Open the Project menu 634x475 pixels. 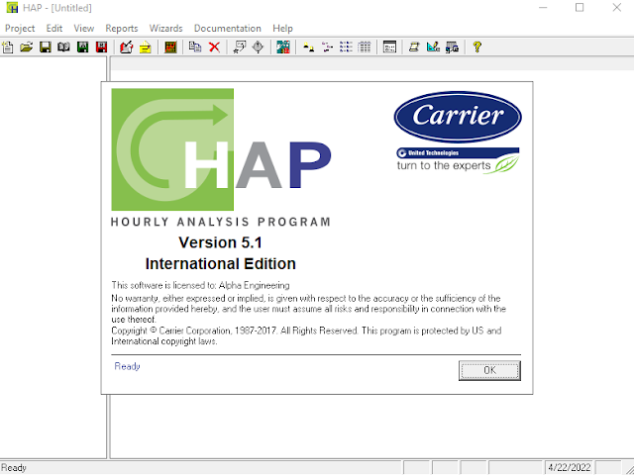click(x=20, y=29)
